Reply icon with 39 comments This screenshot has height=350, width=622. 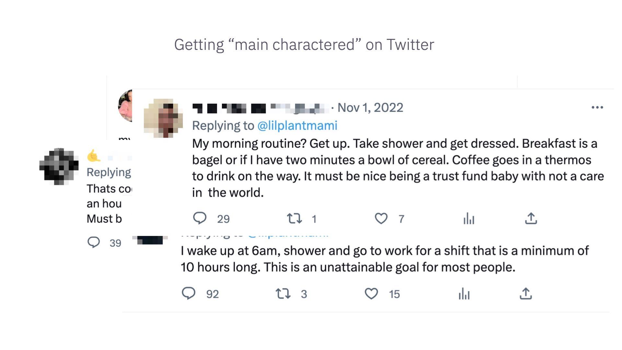(x=94, y=242)
